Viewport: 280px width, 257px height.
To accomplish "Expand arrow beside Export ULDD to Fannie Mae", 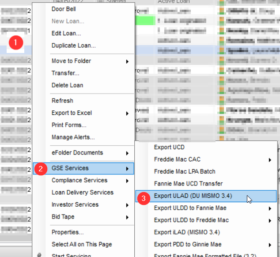I will [270, 208].
